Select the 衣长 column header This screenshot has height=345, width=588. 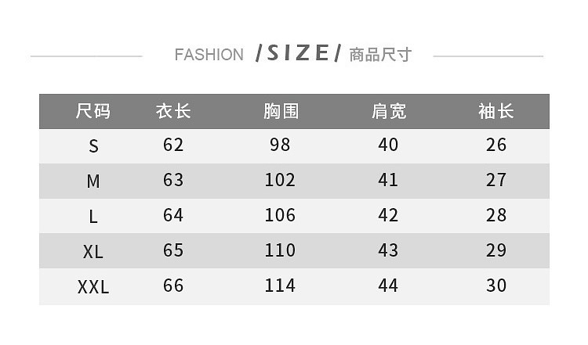click(x=173, y=111)
